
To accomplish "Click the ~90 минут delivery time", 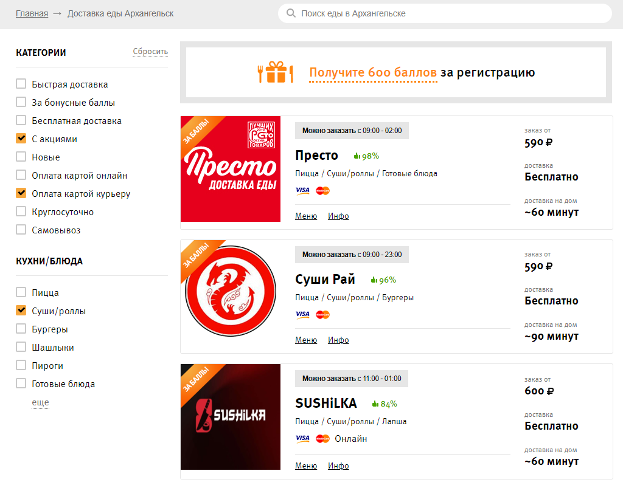I will (551, 337).
